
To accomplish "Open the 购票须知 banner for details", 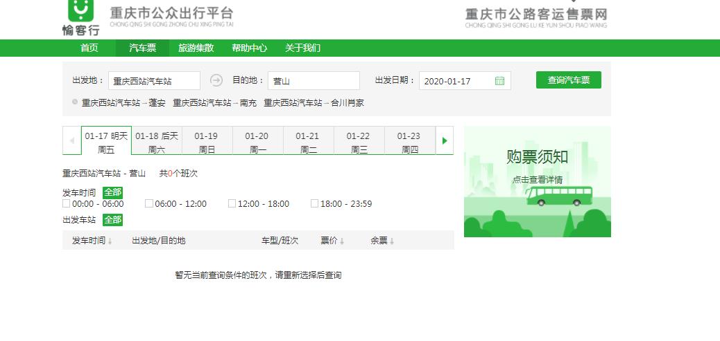I will (x=537, y=181).
